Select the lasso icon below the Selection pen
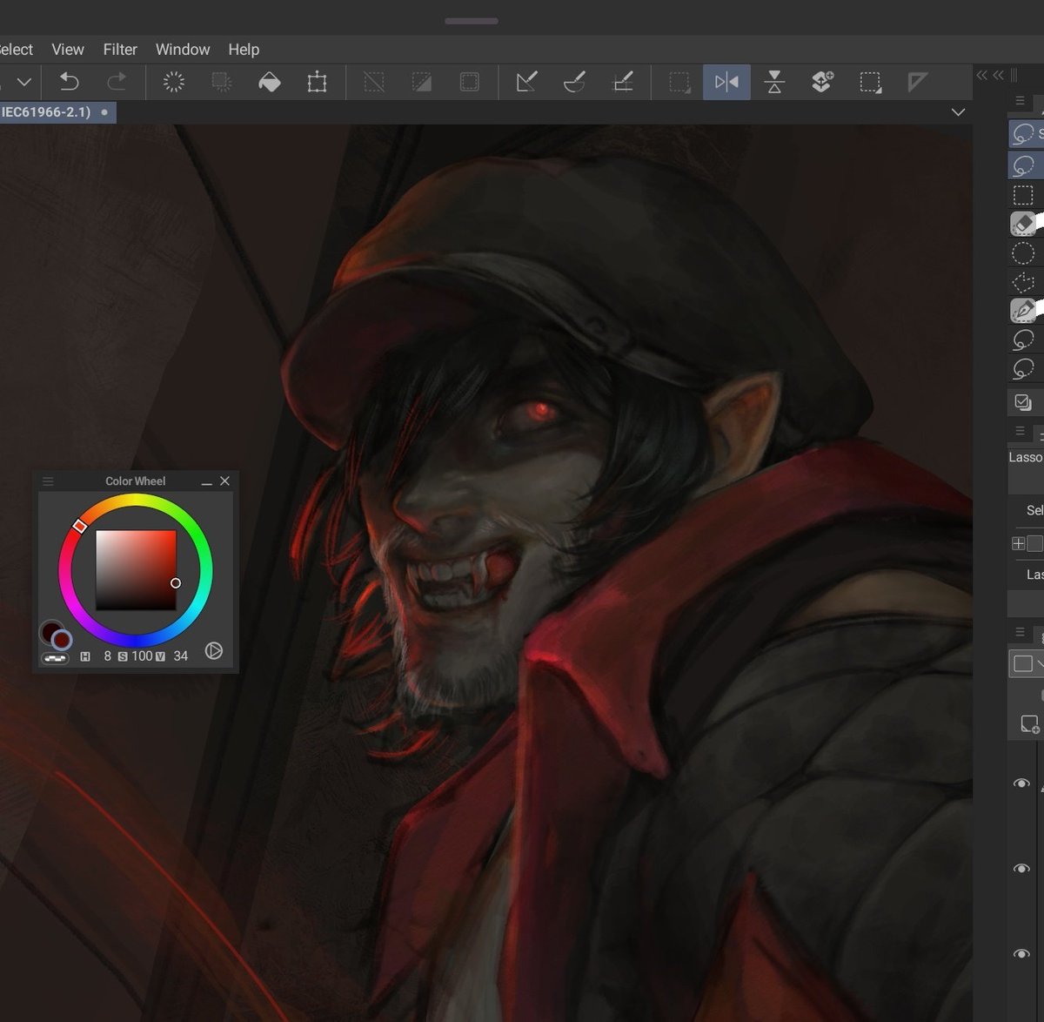The width and height of the screenshot is (1044, 1022). [1024, 340]
